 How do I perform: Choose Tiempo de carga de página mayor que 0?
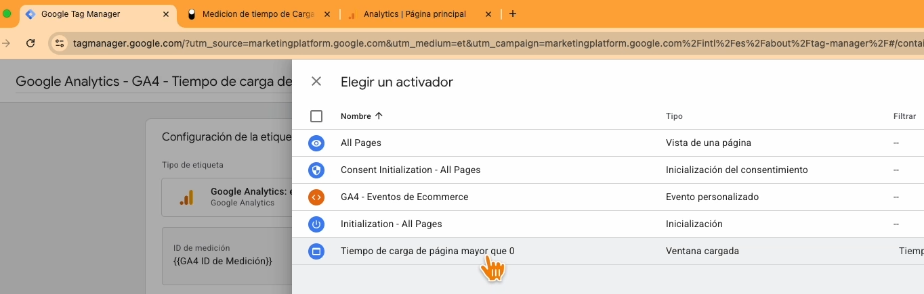coord(608,251)
